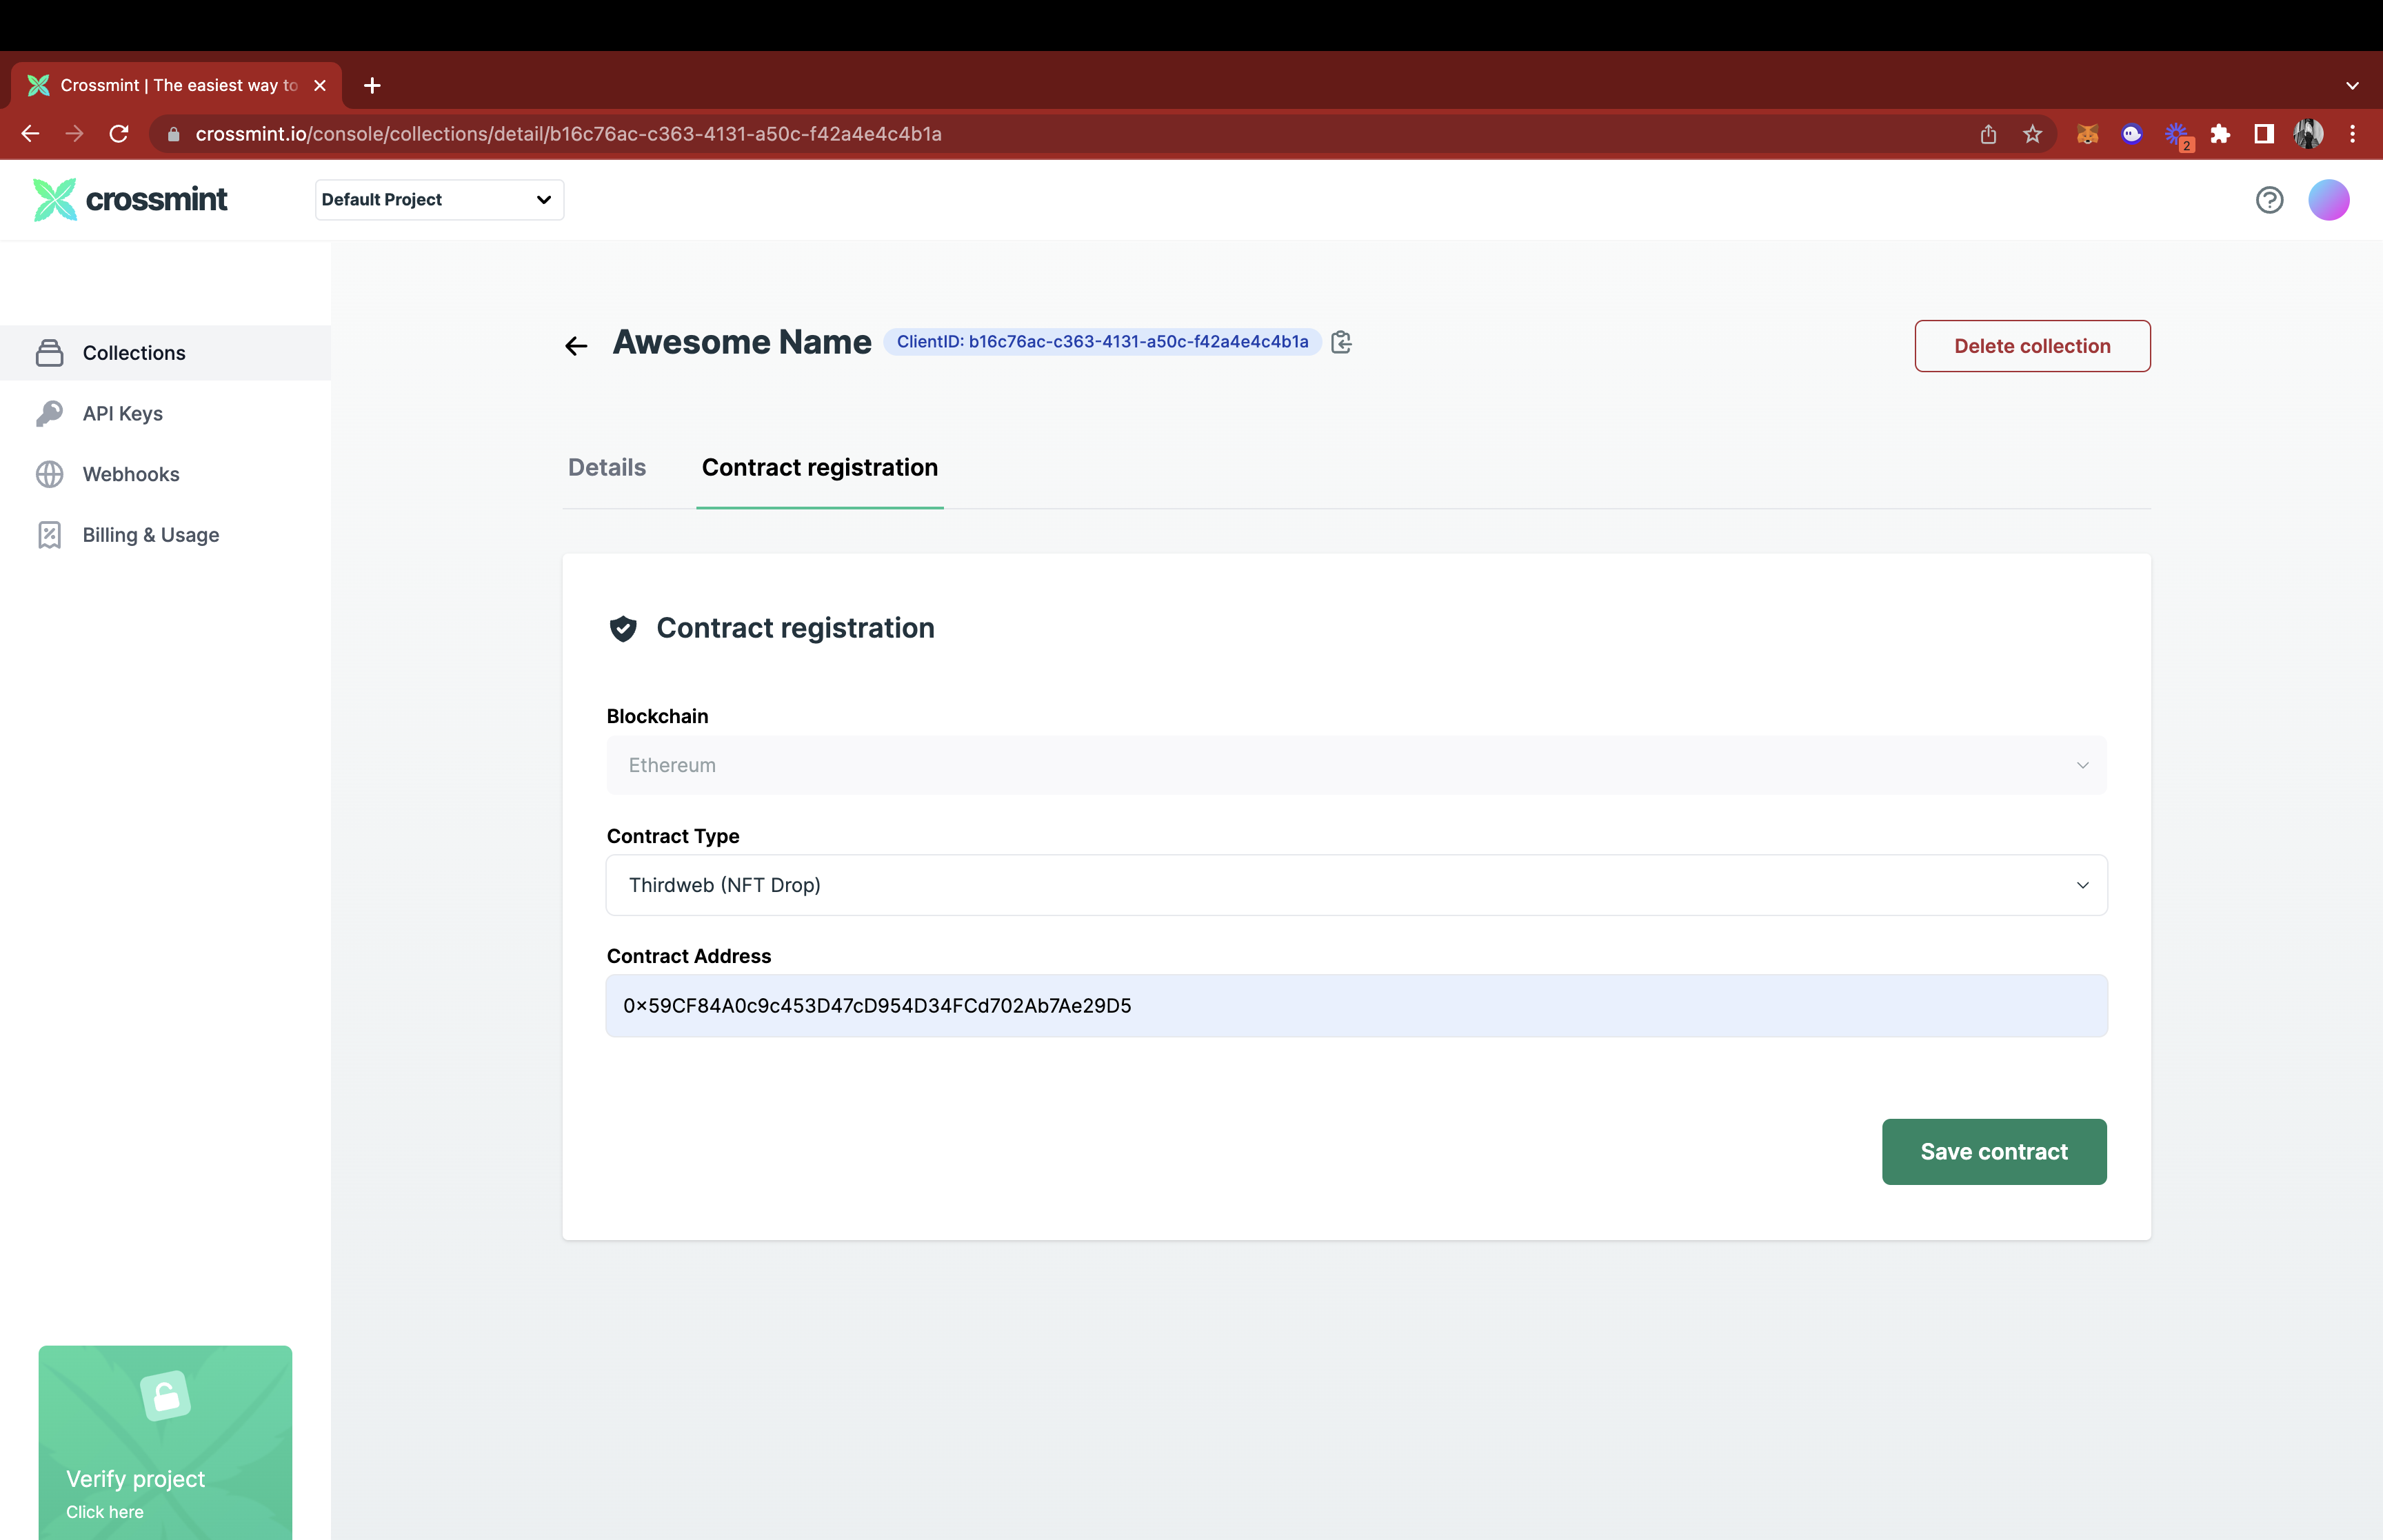The width and height of the screenshot is (2383, 1540).
Task: Click the Save contract button
Action: (1993, 1151)
